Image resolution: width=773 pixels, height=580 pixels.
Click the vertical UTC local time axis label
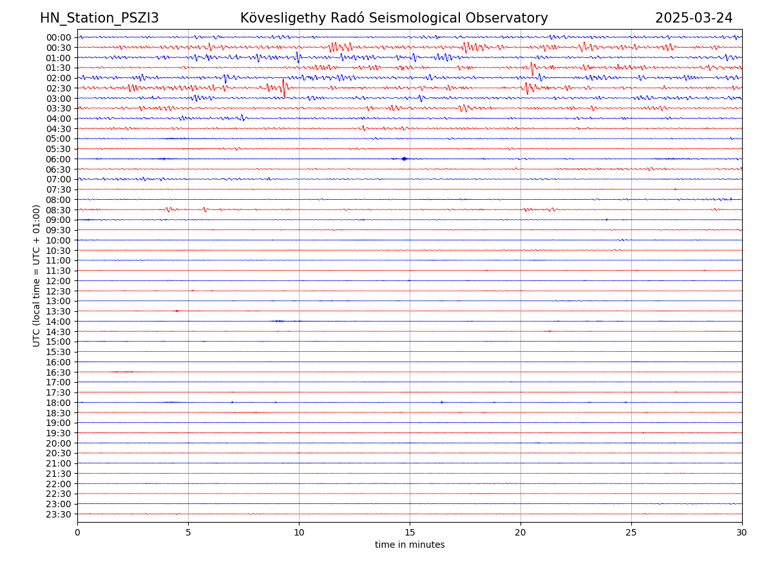pos(37,275)
